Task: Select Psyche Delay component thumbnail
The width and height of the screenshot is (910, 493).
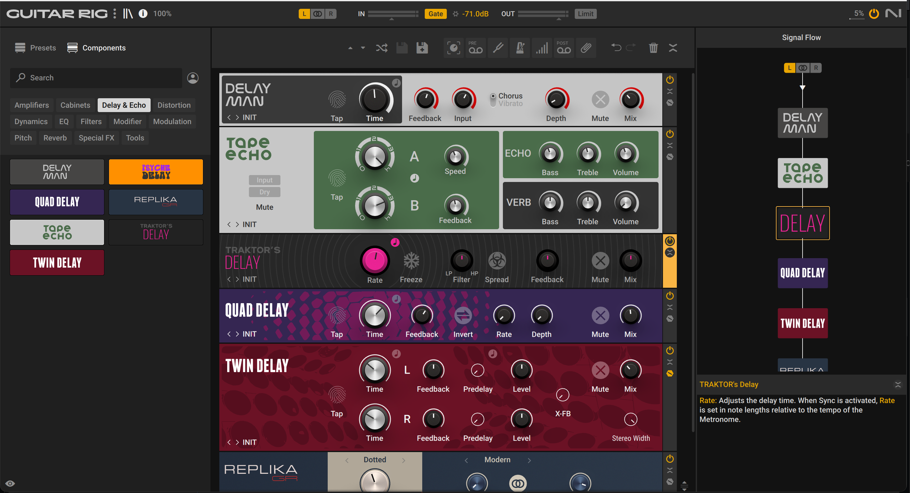Action: (155, 172)
